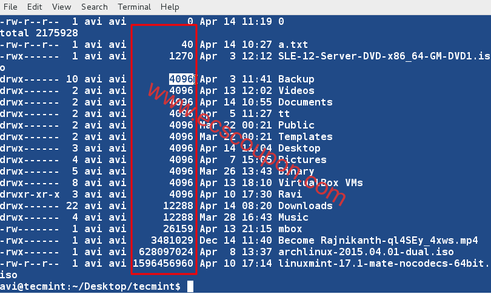Image resolution: width=491 pixels, height=294 pixels.
Task: Click the Backup directory name
Action: click(x=296, y=79)
